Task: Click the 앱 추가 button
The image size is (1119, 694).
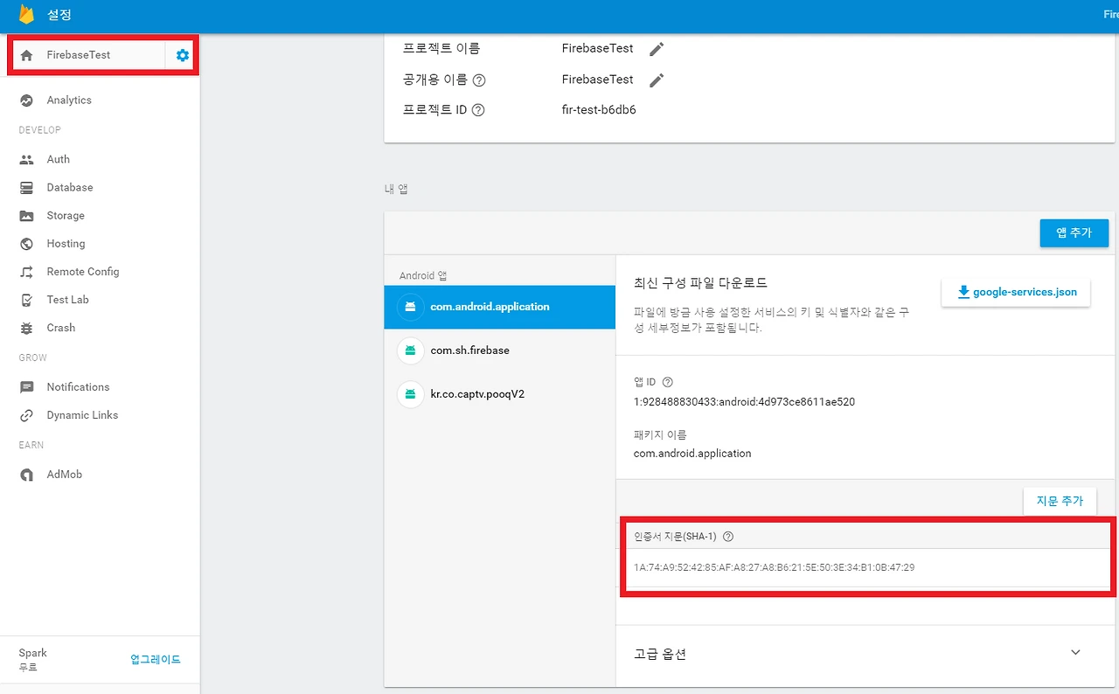Action: [1074, 232]
